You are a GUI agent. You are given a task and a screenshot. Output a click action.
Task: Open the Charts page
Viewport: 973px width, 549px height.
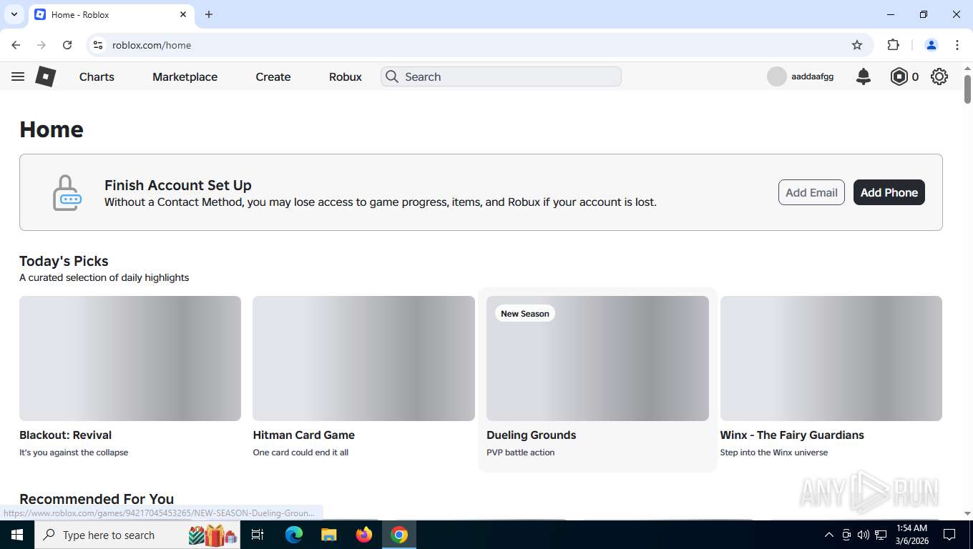pos(97,76)
